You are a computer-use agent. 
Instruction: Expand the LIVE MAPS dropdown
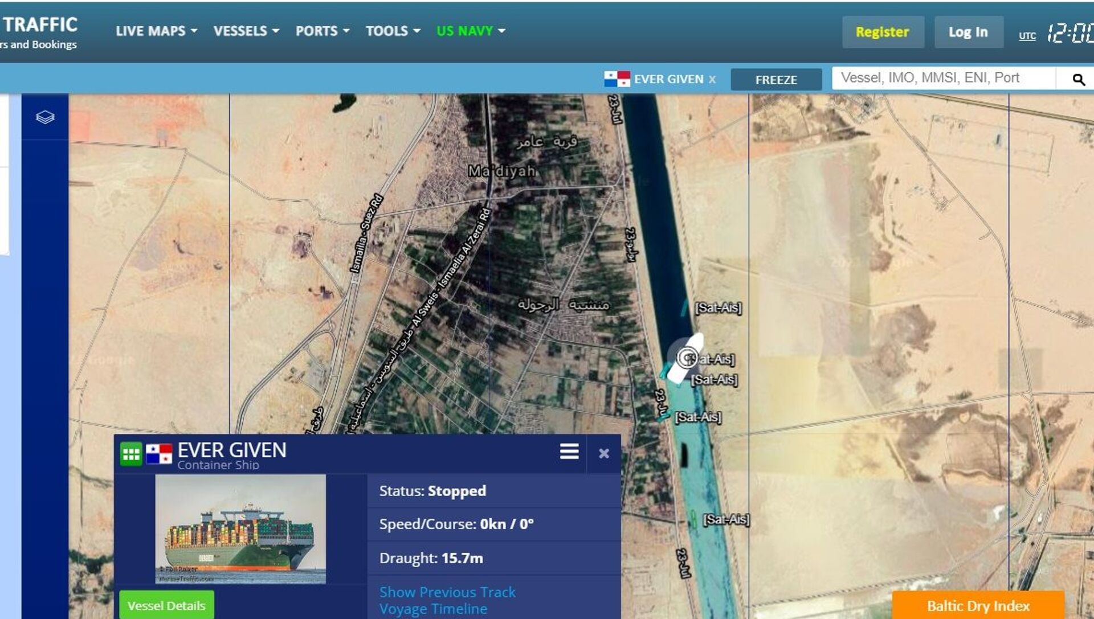(156, 31)
